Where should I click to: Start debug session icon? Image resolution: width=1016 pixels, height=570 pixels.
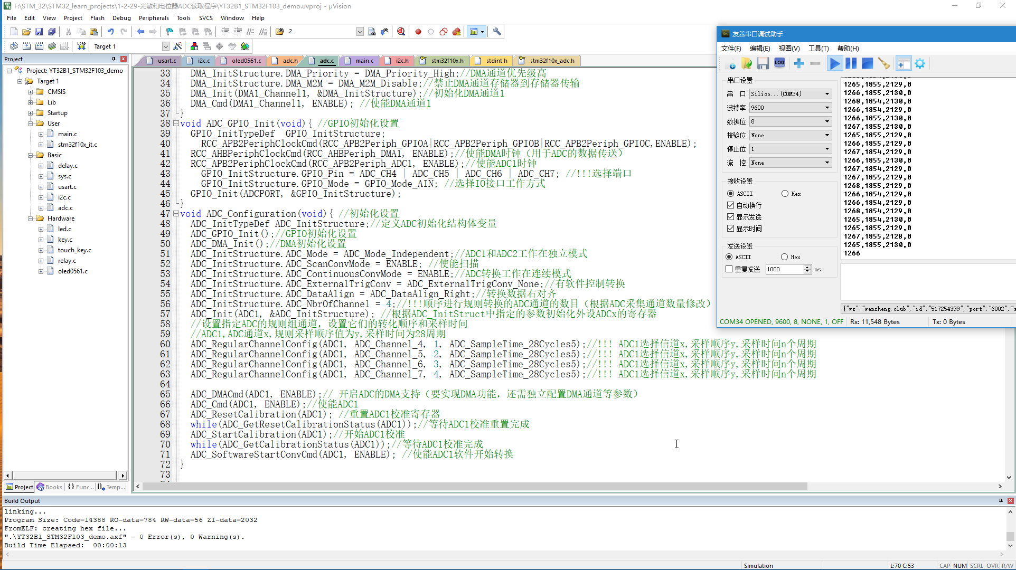click(x=401, y=32)
